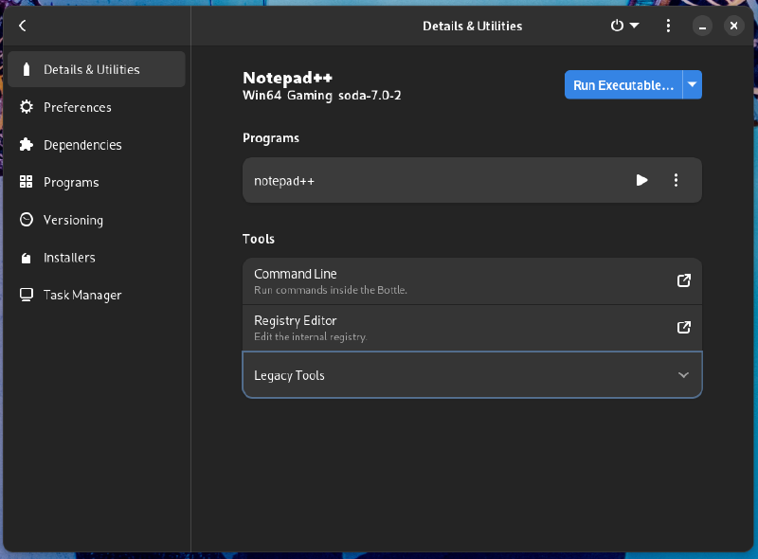
Task: Minimize the Bottles window
Action: 701,27
